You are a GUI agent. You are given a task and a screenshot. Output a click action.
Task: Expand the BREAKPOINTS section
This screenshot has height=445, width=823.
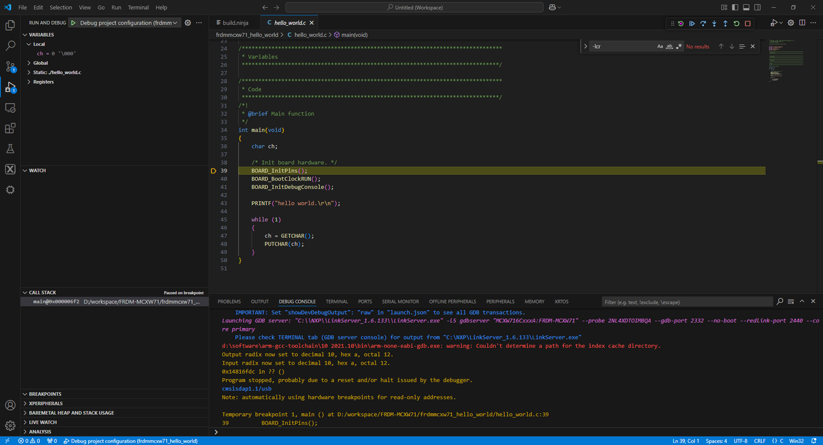point(45,394)
